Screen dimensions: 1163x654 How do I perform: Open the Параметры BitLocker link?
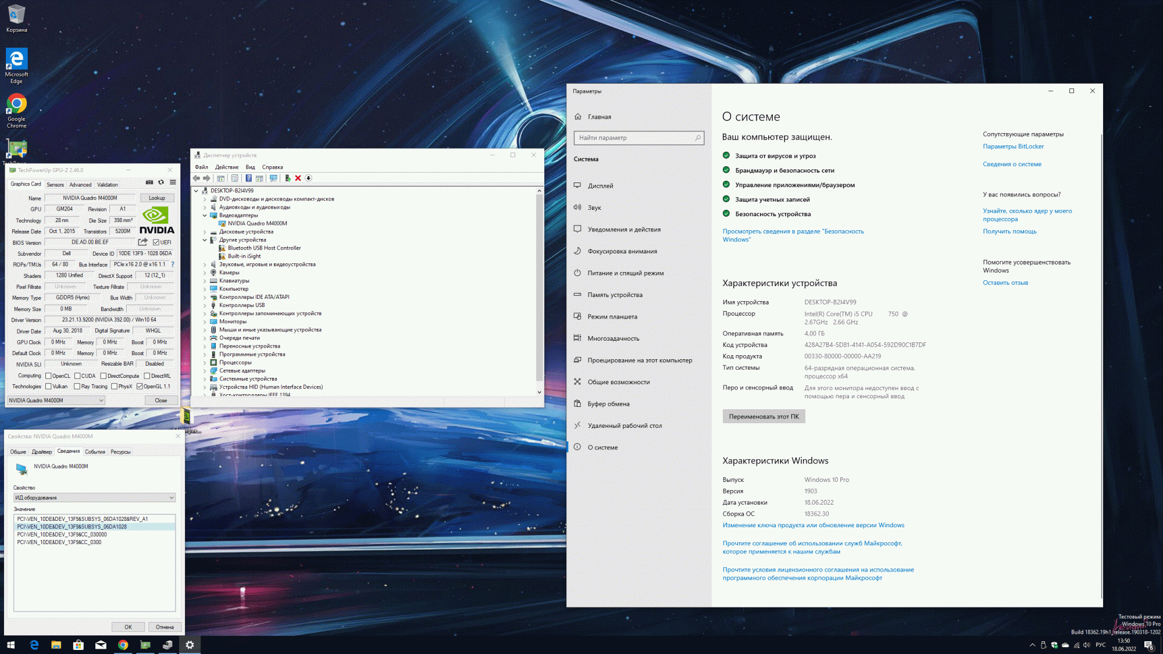pyautogui.click(x=1013, y=146)
